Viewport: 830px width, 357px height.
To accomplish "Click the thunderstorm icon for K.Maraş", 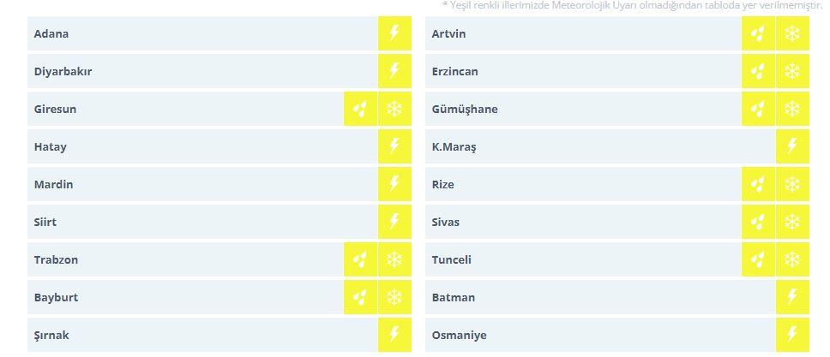I will pos(792,146).
